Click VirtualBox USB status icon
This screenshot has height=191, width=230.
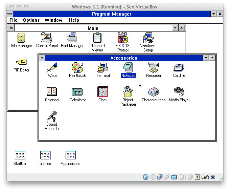[167, 177]
